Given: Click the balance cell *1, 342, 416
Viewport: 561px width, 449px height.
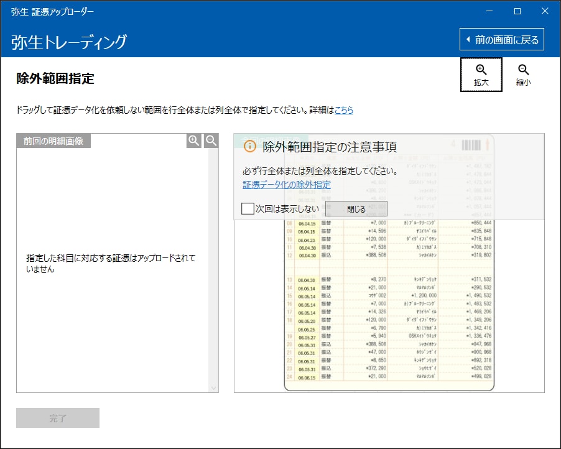Looking at the screenshot, I should tap(479, 328).
